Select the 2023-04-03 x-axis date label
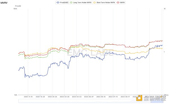Screen dimensions: 169x104 point(77,97)
